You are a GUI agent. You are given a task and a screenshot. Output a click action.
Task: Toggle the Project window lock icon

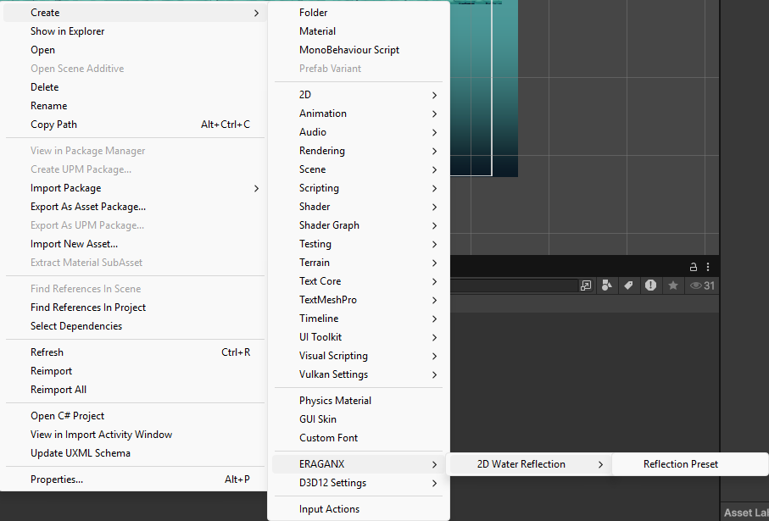(x=693, y=267)
